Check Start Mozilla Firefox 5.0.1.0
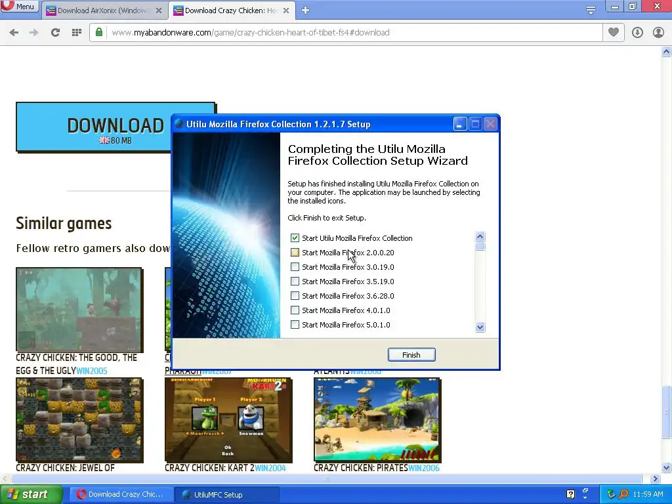 tap(295, 325)
